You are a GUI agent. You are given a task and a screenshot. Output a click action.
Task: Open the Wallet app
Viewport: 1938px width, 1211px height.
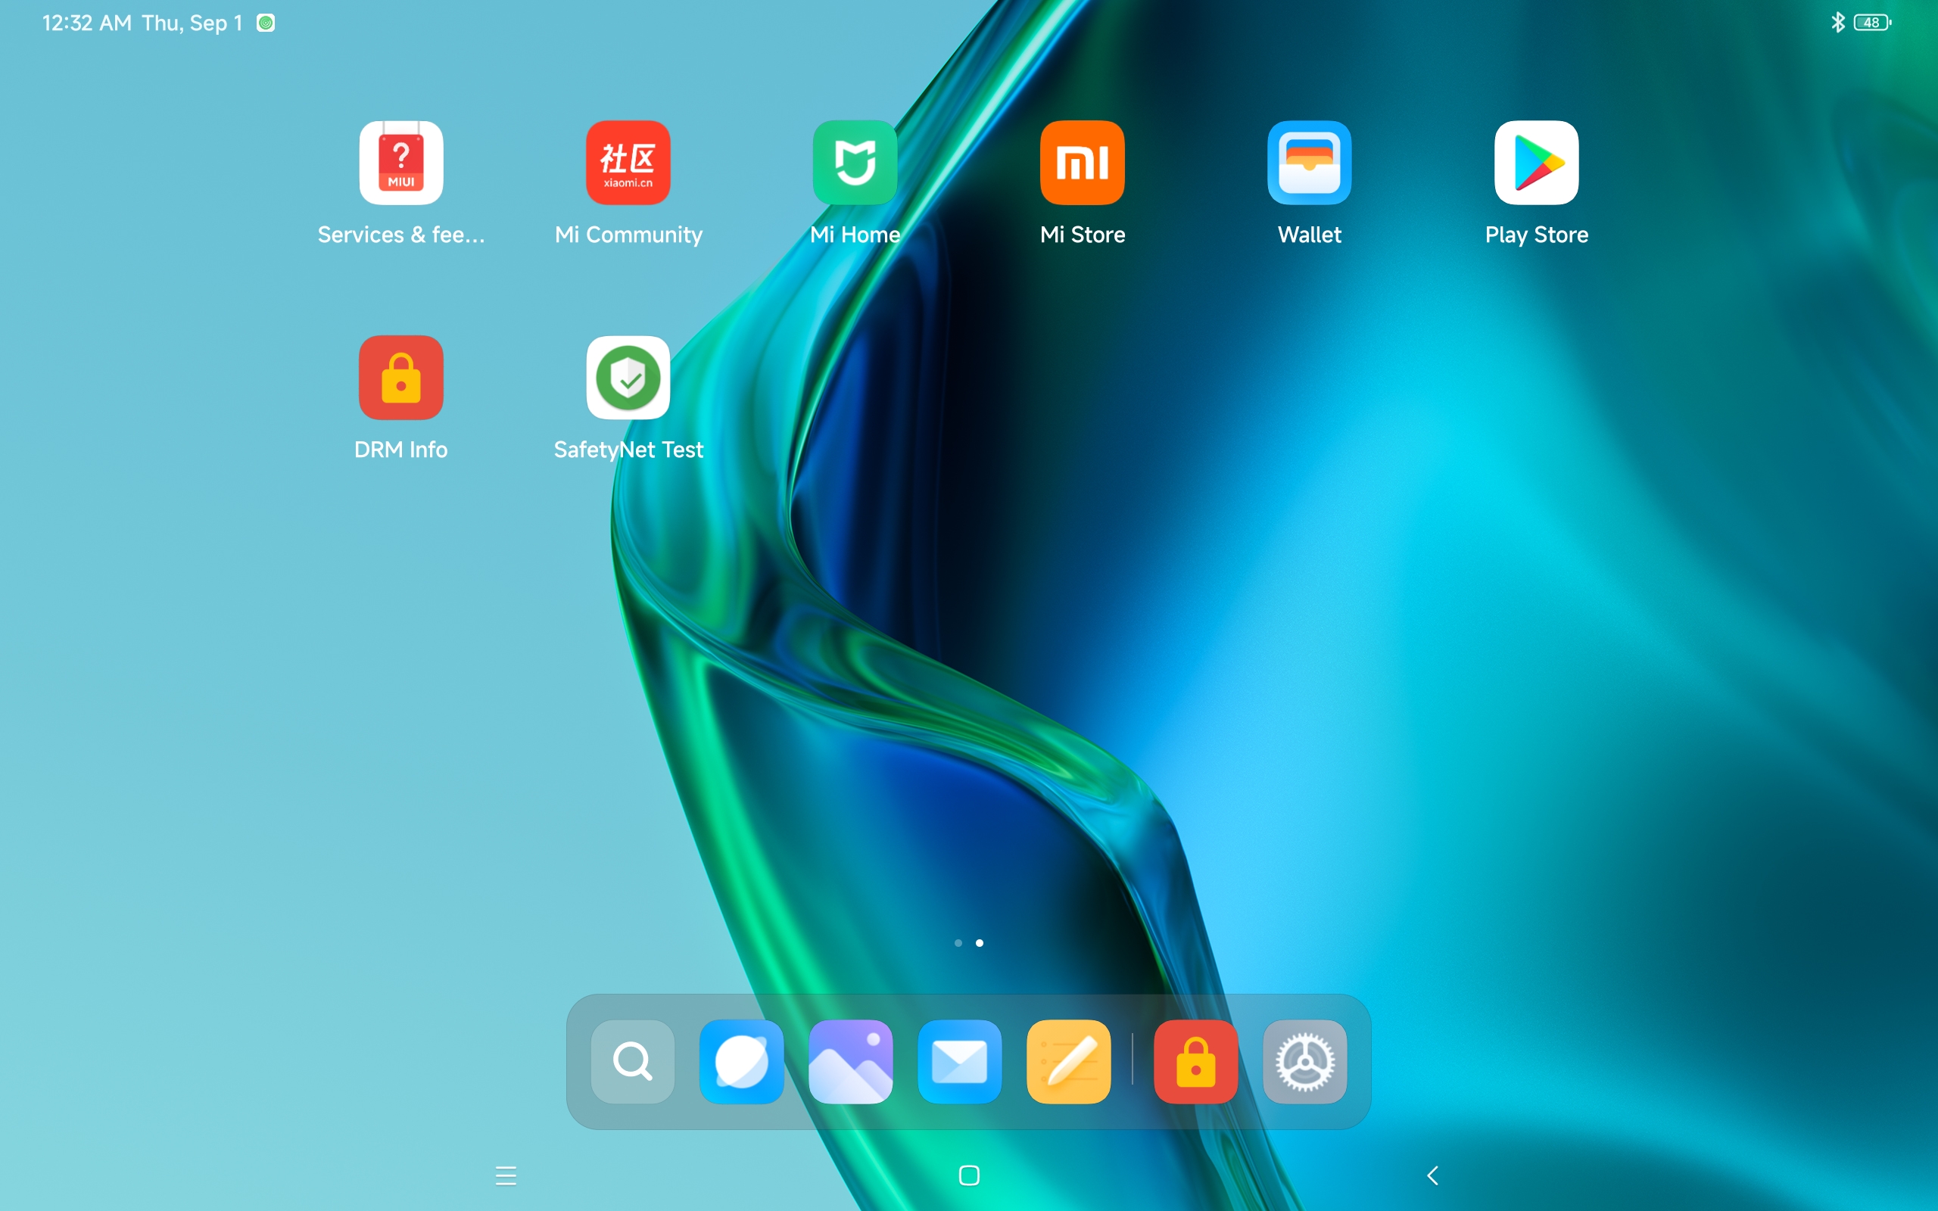[1310, 163]
